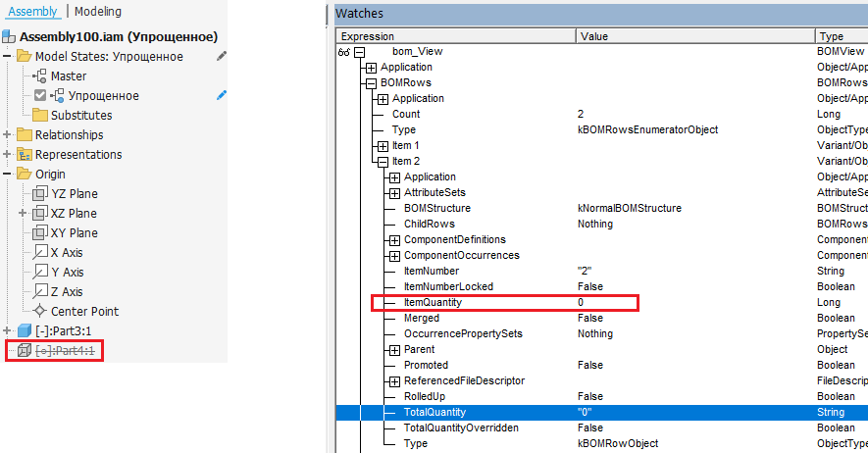
Task: Select the RolledUp row
Action: click(602, 396)
